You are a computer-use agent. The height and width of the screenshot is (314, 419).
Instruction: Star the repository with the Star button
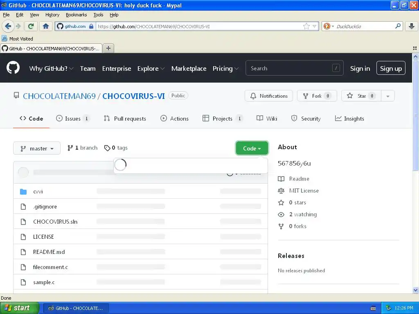click(361, 96)
